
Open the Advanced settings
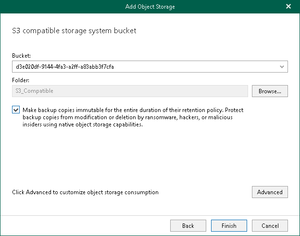(x=270, y=192)
